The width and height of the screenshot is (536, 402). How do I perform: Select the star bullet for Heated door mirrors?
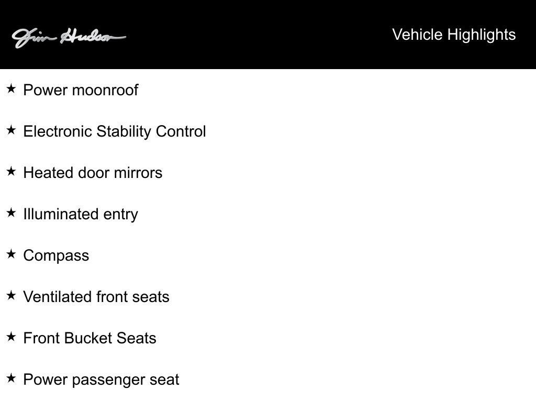click(11, 172)
